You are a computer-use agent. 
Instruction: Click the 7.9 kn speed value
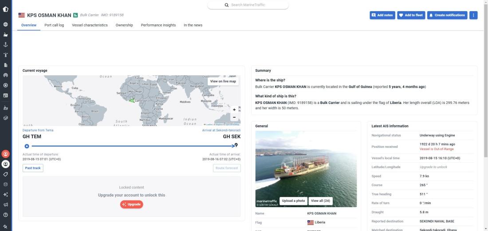424,176
